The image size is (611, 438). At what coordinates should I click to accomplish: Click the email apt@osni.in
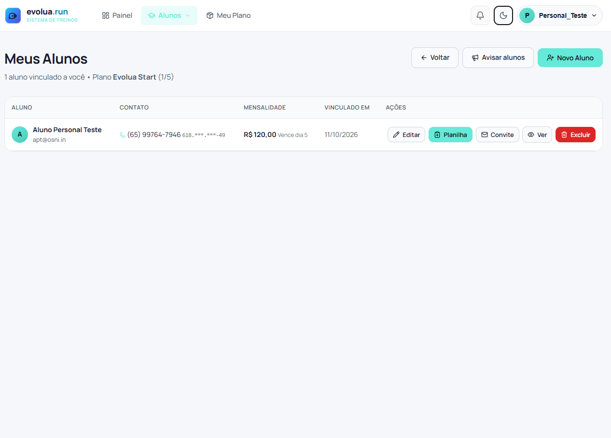[x=49, y=140]
